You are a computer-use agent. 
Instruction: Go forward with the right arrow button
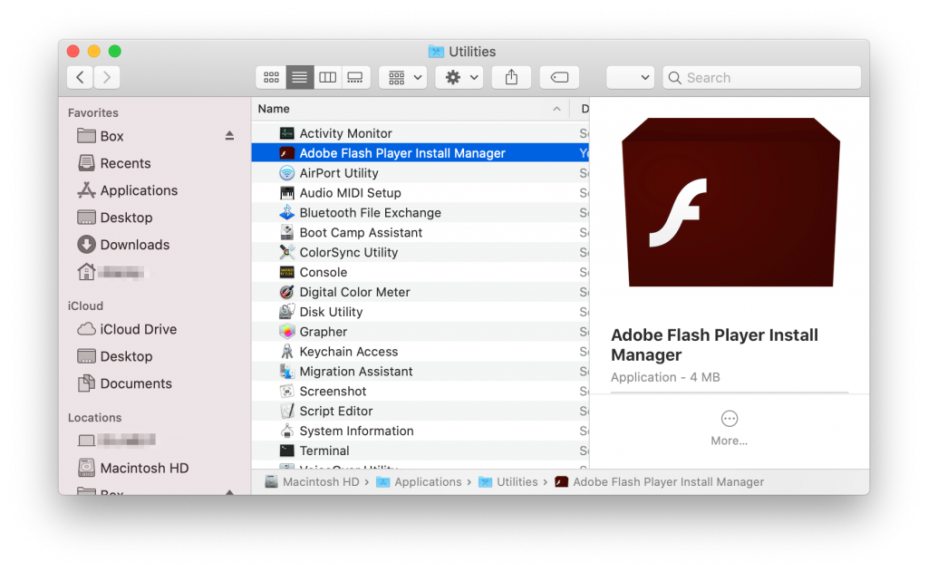click(x=107, y=78)
